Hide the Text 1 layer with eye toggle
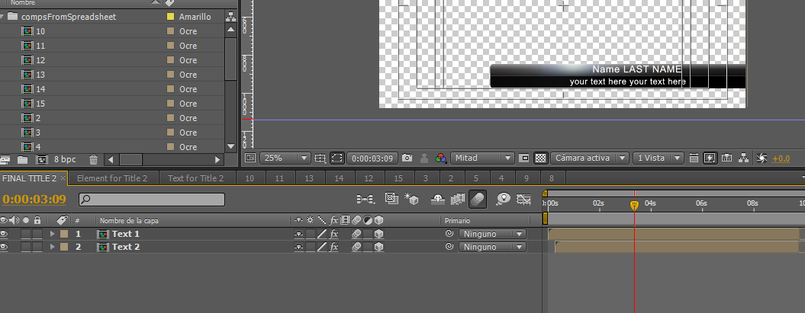This screenshot has width=805, height=313. [x=4, y=234]
